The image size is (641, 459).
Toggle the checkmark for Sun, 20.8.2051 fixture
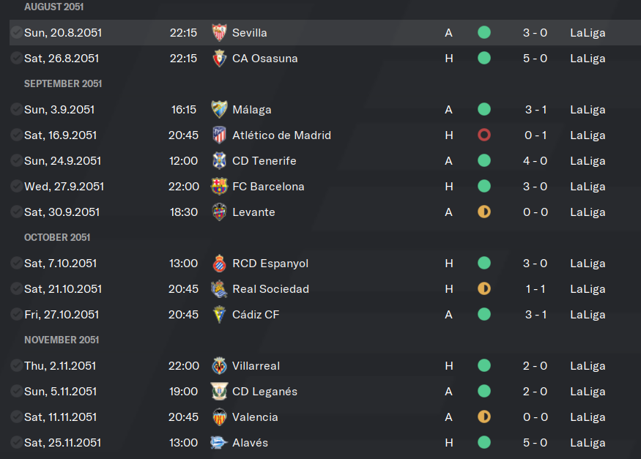(16, 32)
